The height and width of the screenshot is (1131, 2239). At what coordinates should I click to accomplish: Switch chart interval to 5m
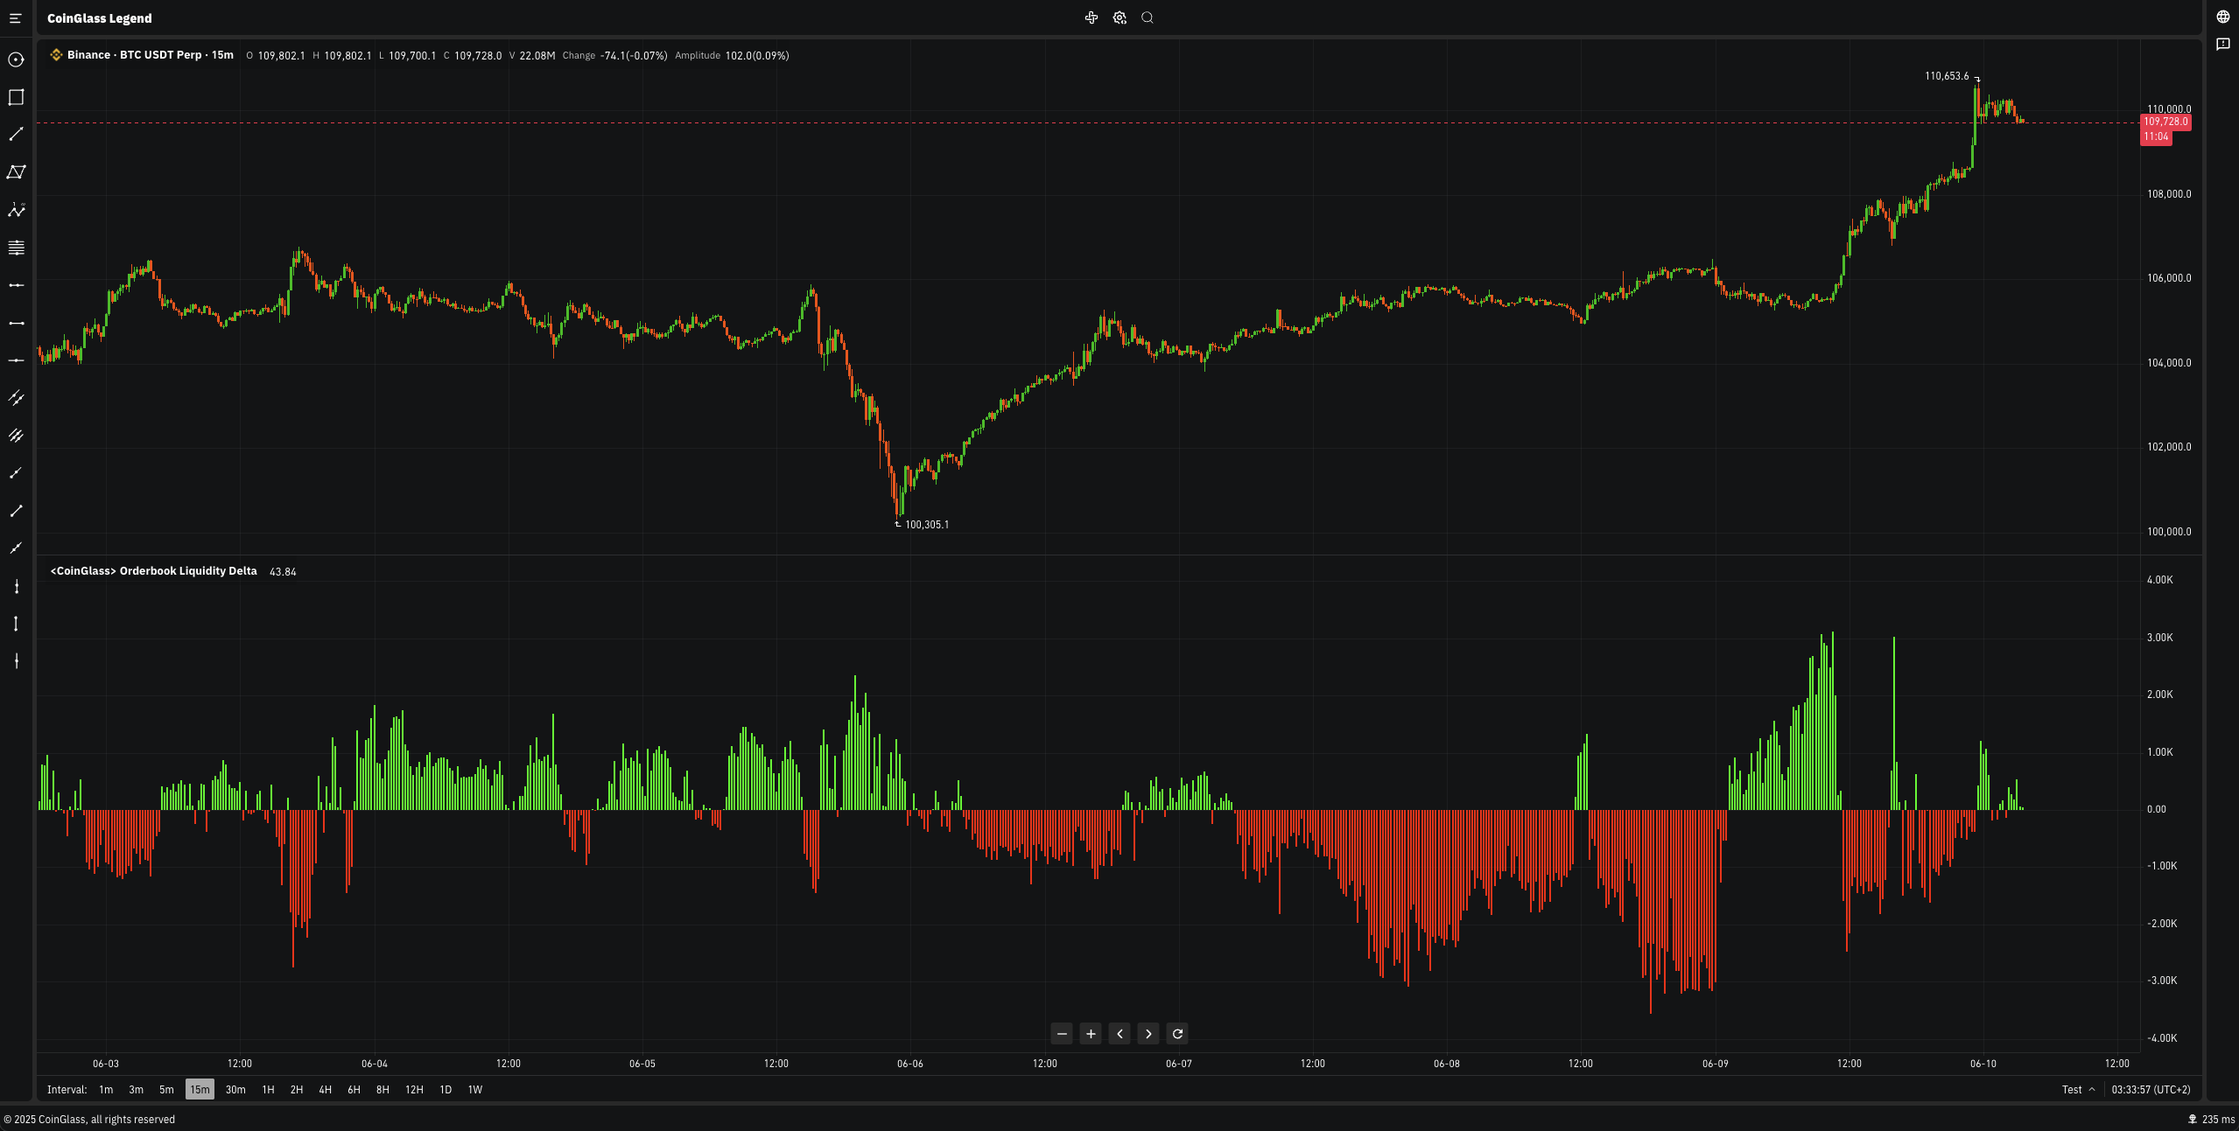166,1089
